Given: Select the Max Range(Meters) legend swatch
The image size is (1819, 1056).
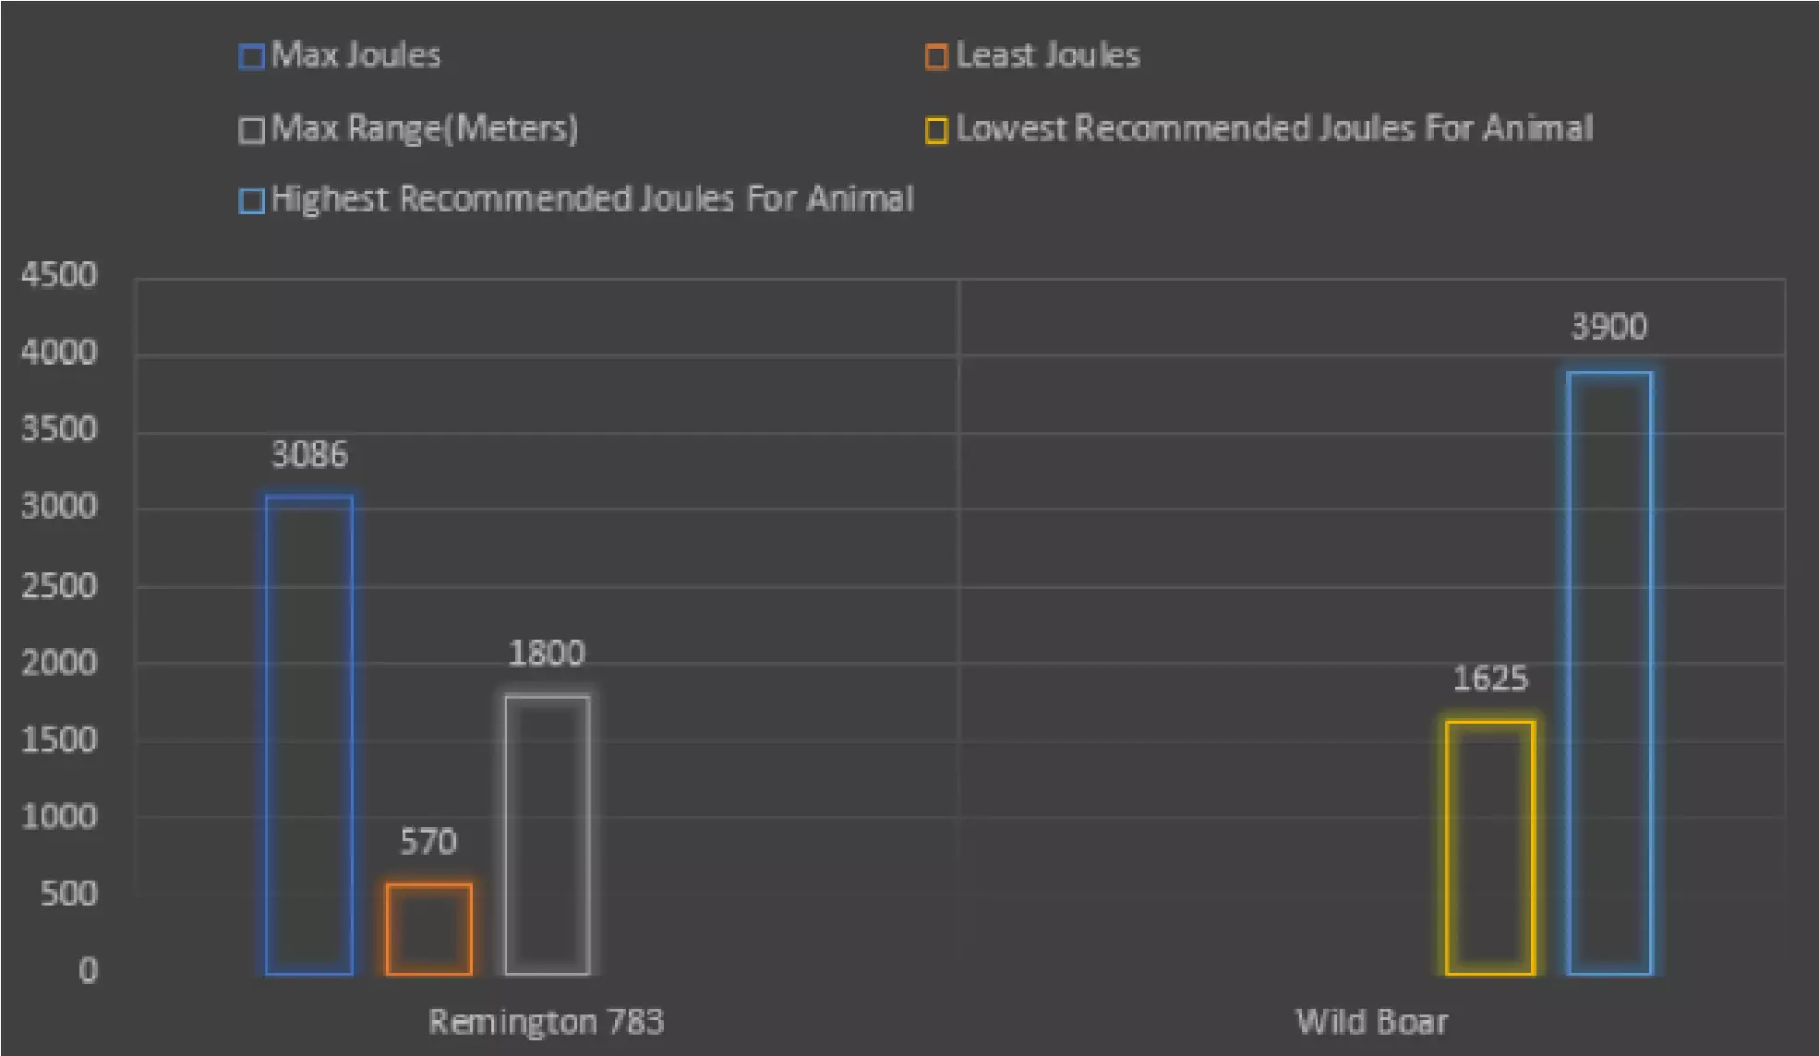Looking at the screenshot, I should 251,130.
